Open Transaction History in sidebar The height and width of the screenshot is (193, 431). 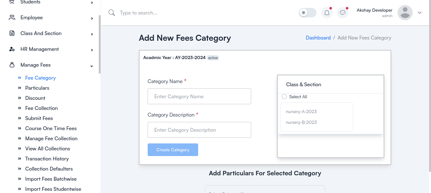(47, 159)
